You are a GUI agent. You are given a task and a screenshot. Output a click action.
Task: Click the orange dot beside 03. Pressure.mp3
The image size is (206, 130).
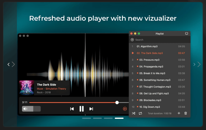pos(137,59)
